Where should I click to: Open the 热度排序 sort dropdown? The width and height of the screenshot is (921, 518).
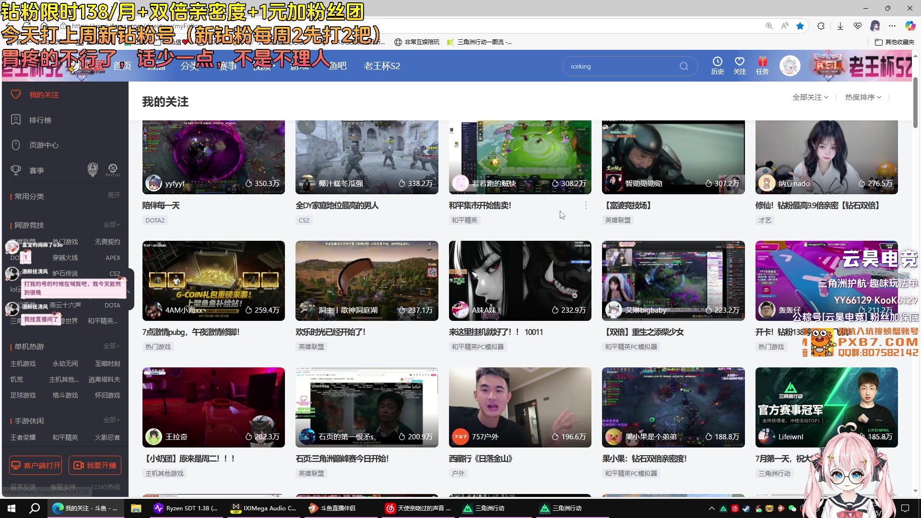(863, 97)
